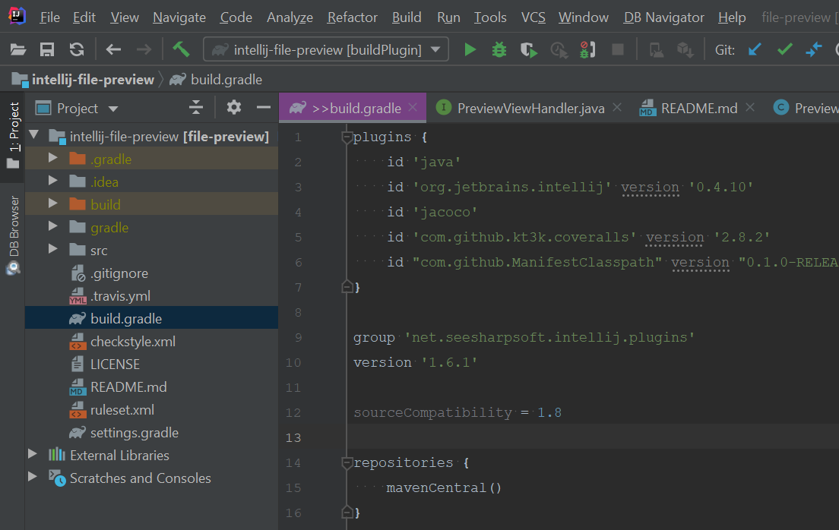
Task: Click the 1: Project sidebar tool button
Action: (13, 137)
